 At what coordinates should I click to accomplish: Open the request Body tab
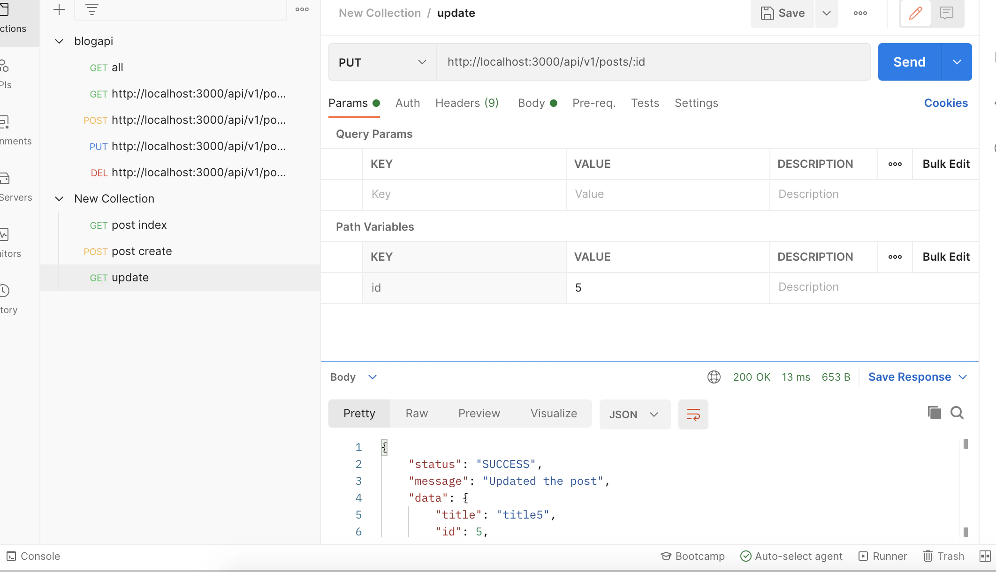pos(537,103)
